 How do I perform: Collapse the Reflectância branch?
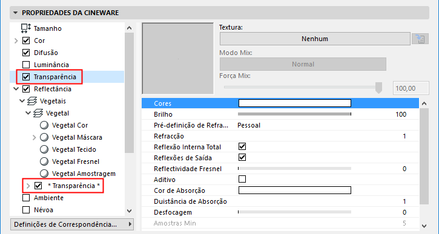point(16,89)
